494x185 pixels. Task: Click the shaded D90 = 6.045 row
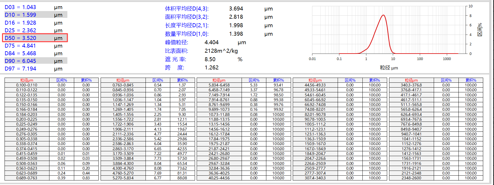(36, 61)
